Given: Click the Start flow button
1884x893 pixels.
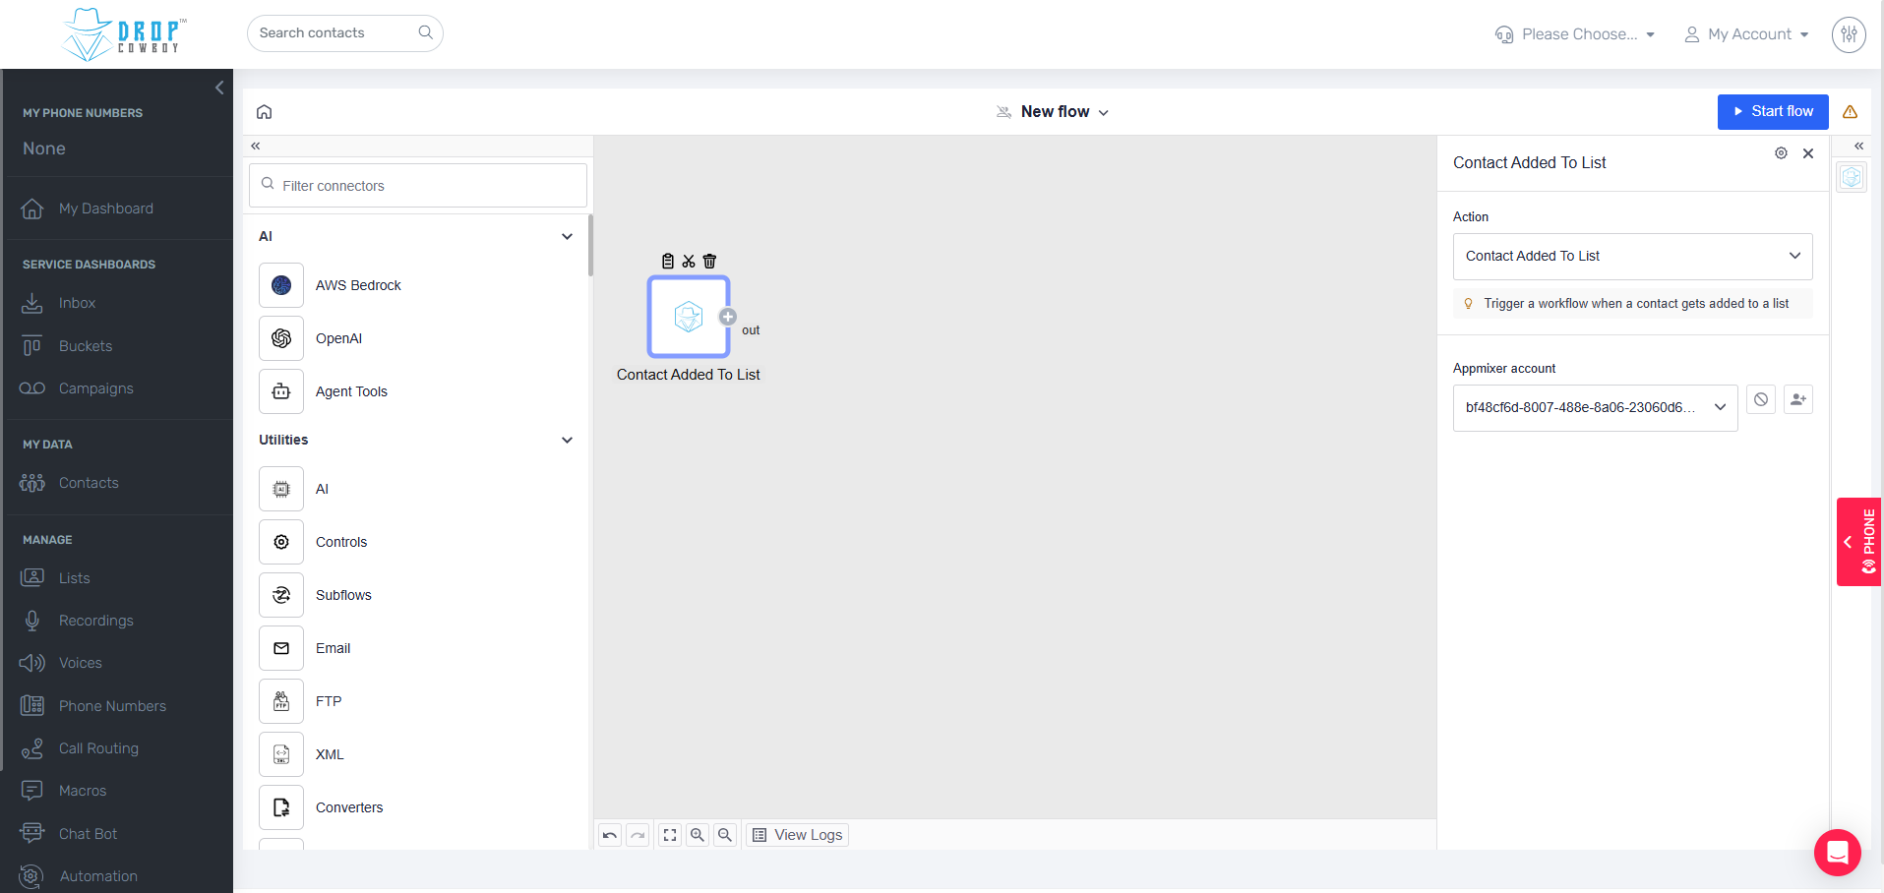Looking at the screenshot, I should click(1772, 111).
